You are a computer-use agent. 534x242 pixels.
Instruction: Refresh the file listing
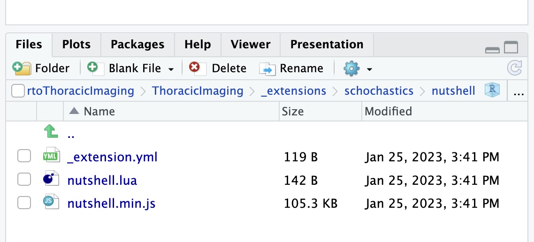coord(514,68)
